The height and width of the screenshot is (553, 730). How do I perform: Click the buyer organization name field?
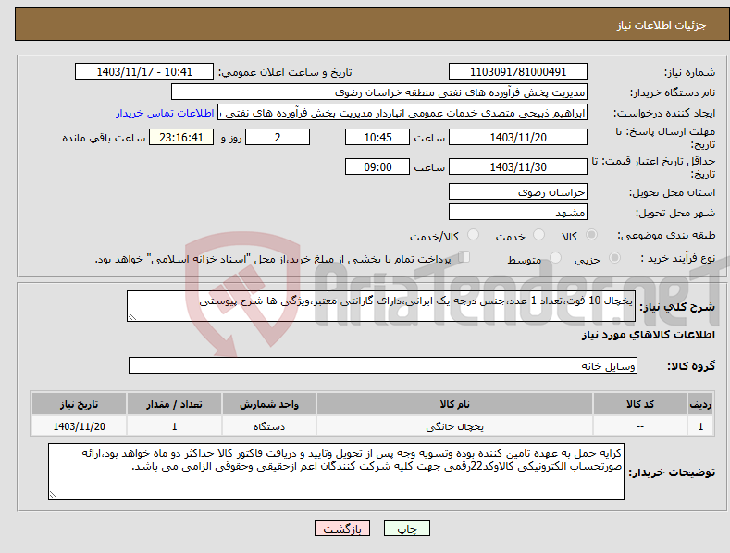pyautogui.click(x=379, y=92)
